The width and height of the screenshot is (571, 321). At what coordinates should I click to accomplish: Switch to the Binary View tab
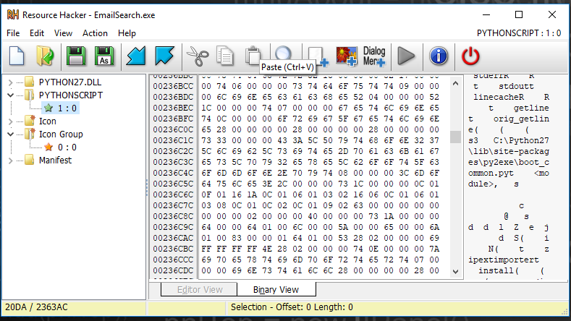pyautogui.click(x=276, y=290)
